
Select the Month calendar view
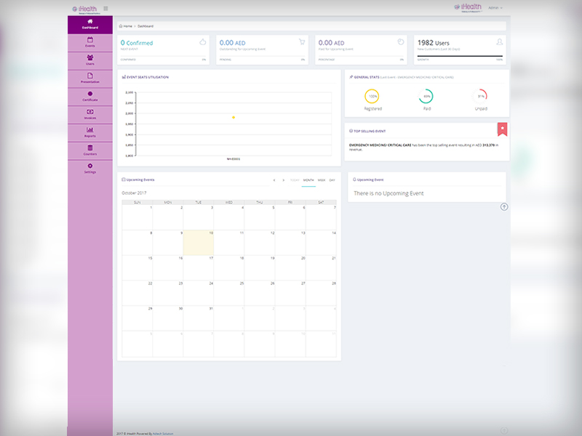point(308,179)
